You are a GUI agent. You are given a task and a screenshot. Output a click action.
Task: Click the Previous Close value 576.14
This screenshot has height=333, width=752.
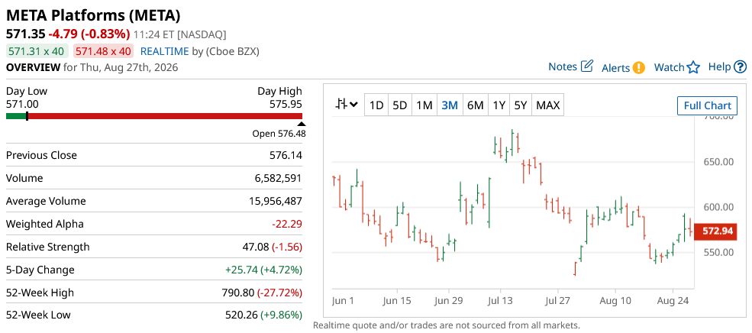click(x=286, y=155)
